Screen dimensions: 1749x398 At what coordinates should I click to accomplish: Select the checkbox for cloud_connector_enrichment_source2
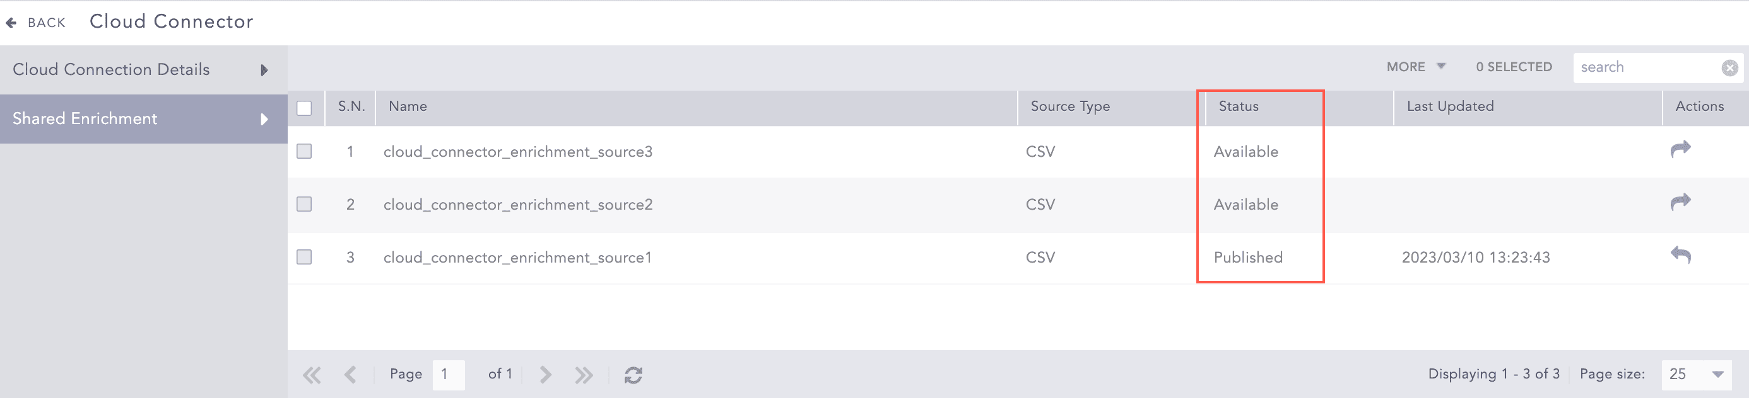click(304, 204)
